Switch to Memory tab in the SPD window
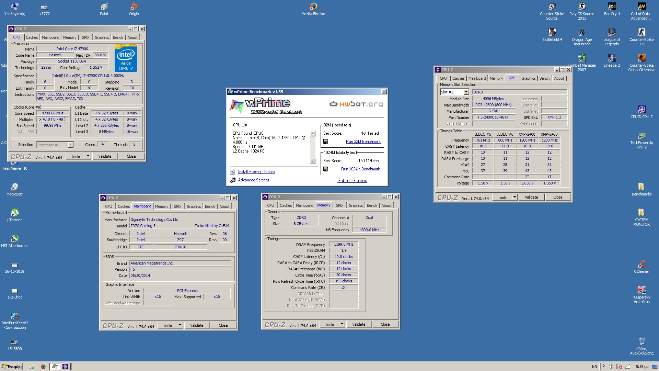 (x=496, y=78)
